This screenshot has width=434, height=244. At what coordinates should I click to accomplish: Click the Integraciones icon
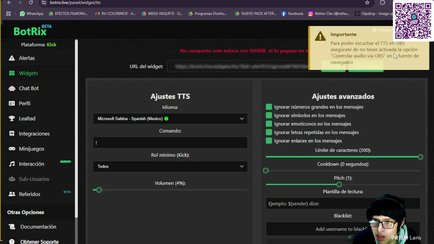[12, 134]
